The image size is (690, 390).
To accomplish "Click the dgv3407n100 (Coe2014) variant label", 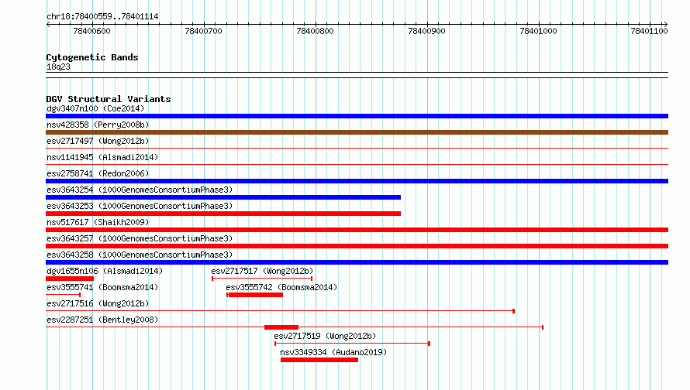I will [95, 108].
